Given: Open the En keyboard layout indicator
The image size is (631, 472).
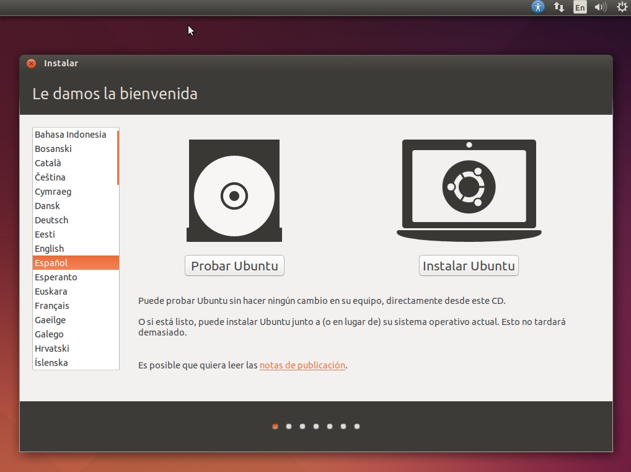Looking at the screenshot, I should click(580, 7).
